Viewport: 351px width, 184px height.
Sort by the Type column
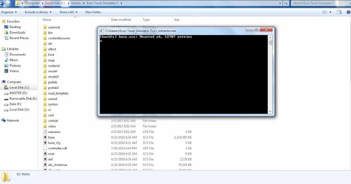pos(146,20)
